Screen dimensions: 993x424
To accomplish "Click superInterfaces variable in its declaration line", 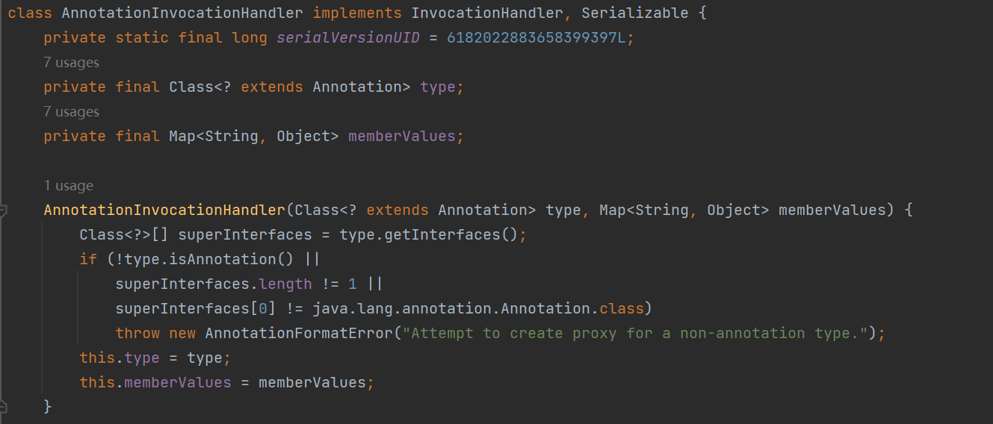I will point(244,235).
